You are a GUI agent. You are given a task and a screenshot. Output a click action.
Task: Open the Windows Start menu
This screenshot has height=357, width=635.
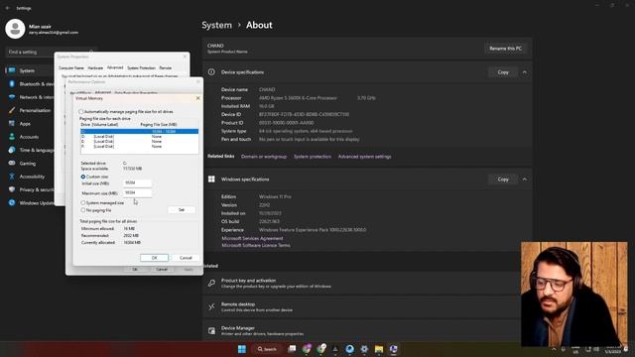(x=242, y=349)
